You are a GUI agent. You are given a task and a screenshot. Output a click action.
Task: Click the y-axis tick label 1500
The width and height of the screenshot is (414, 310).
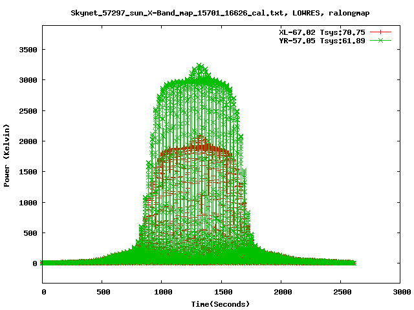click(28, 172)
